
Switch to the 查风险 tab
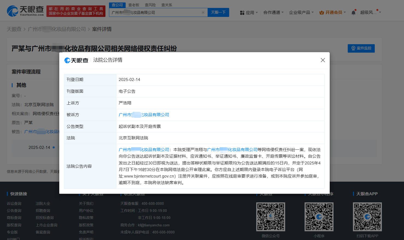[x=150, y=5]
